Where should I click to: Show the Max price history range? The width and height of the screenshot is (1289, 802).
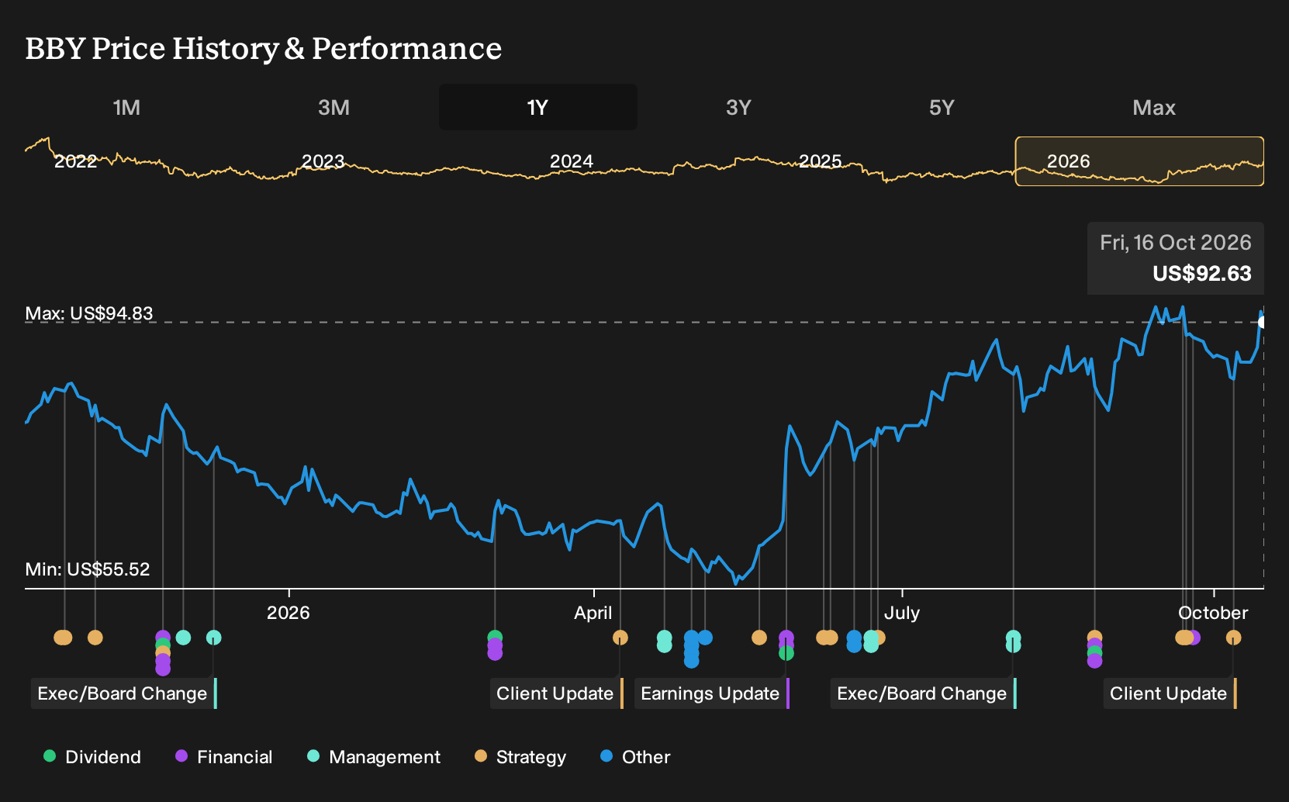click(x=1154, y=107)
